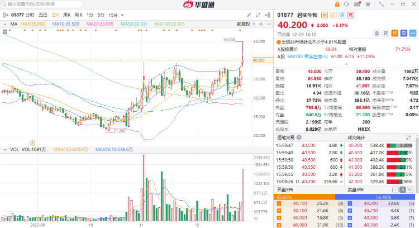Viewport: 419px width, 228px height.
Task: Click bid level 4 price 40.000
Action: tap(300, 225)
